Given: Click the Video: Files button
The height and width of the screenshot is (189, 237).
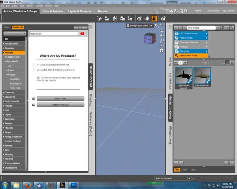Looking at the screenshot, I should [x=60, y=98].
